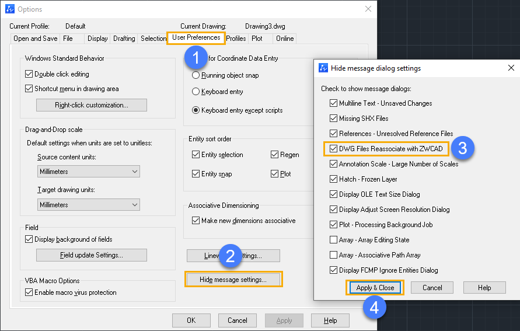Screen dimensions: 520x331
Task: Select the Selection tab
Action: 153,39
